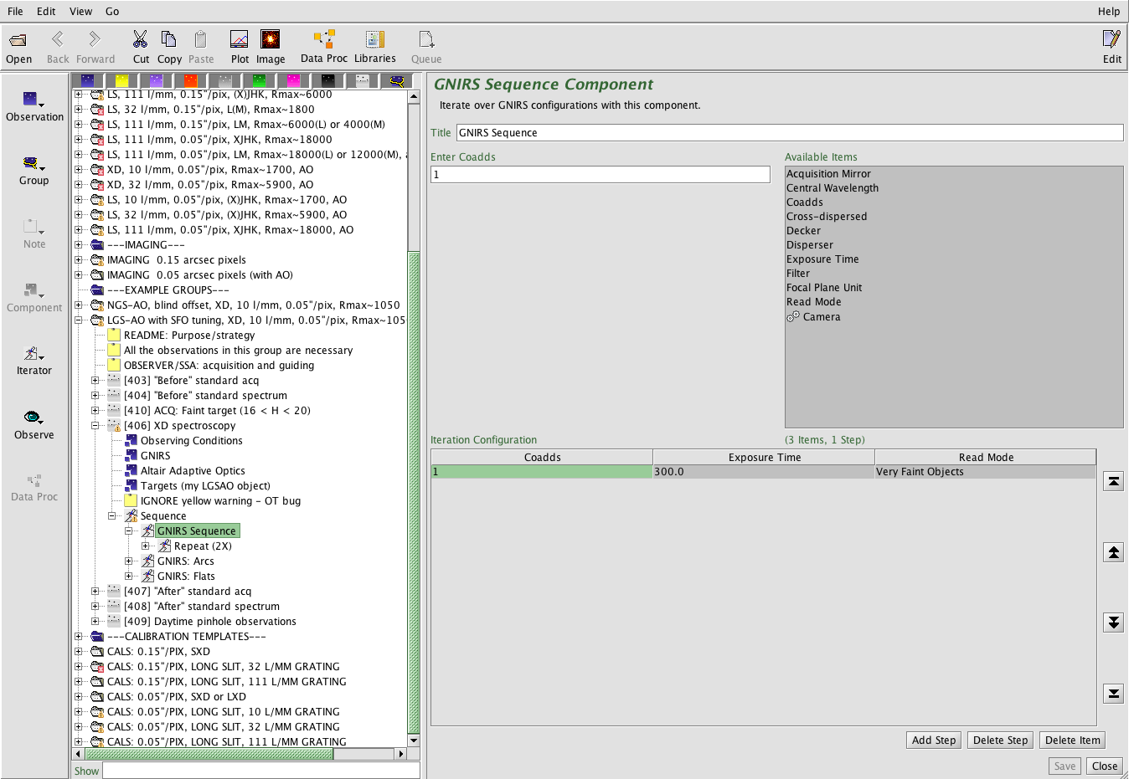Viewport: 1129px width, 779px height.
Task: Select the green color tab
Action: [260, 81]
